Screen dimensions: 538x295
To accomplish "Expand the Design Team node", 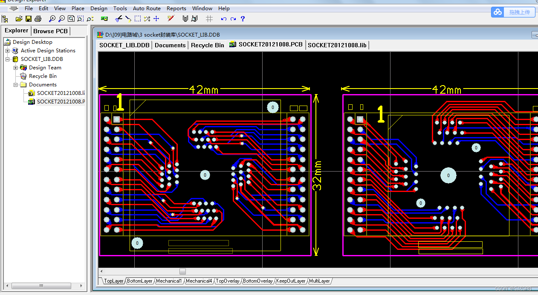I will [15, 67].
